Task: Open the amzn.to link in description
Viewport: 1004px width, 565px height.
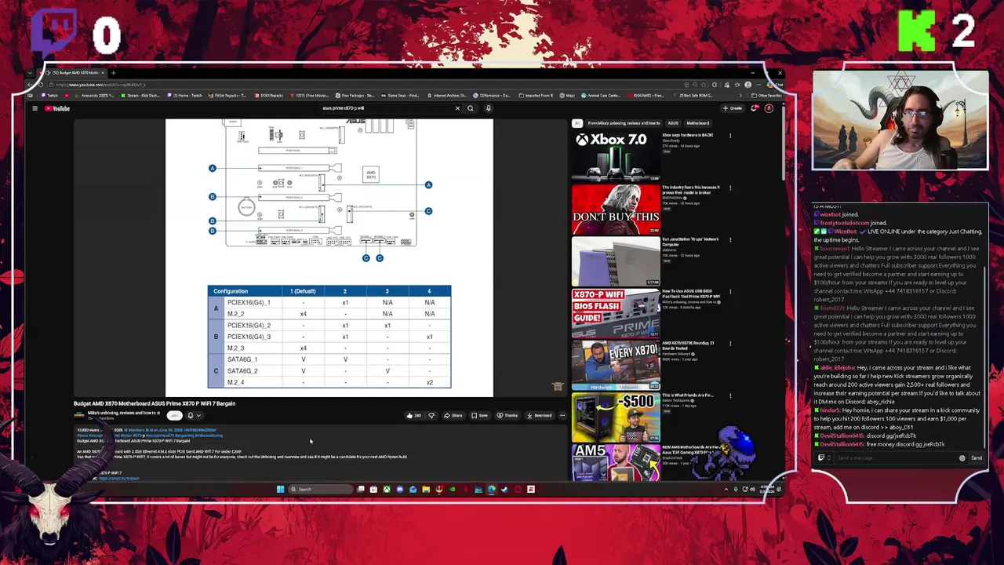Action: 118,478
